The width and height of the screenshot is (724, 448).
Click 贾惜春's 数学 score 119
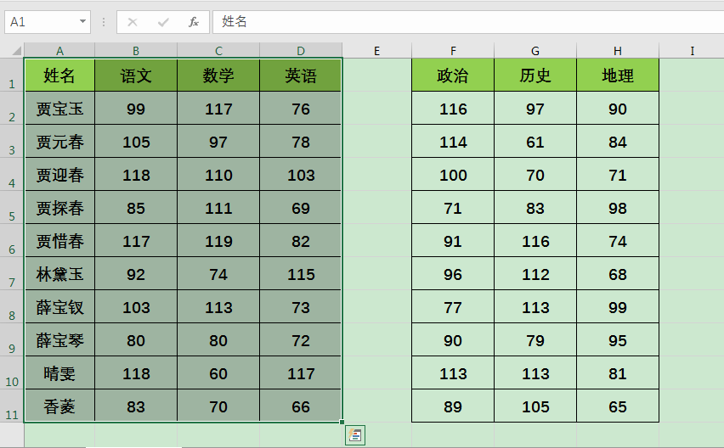pos(218,241)
